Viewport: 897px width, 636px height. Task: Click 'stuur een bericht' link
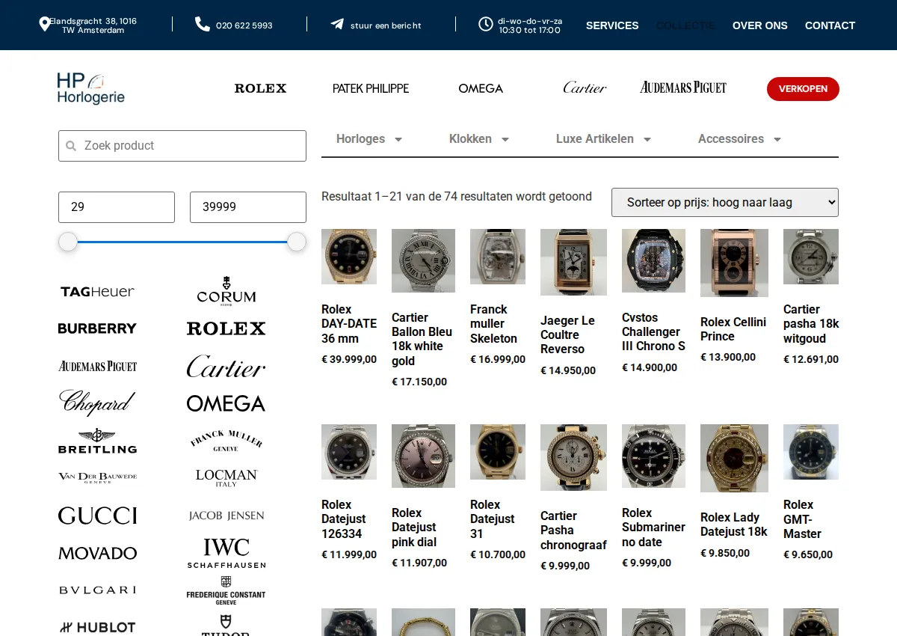(386, 25)
